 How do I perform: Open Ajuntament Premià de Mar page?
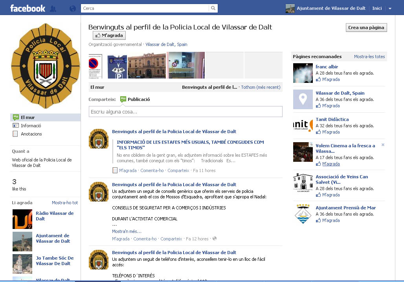(x=345, y=208)
